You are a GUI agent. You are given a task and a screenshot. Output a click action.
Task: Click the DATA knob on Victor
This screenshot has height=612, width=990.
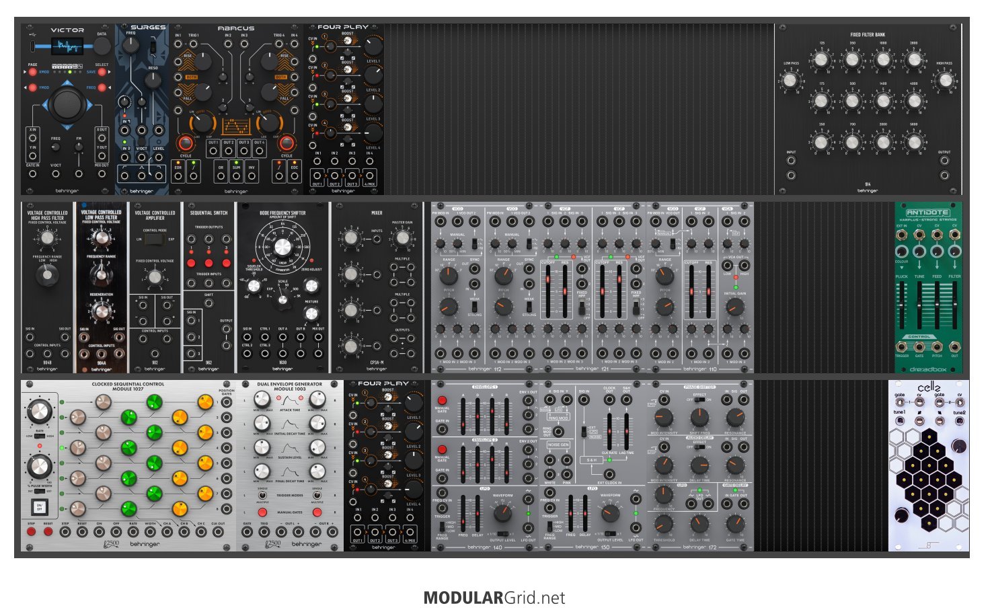[102, 46]
